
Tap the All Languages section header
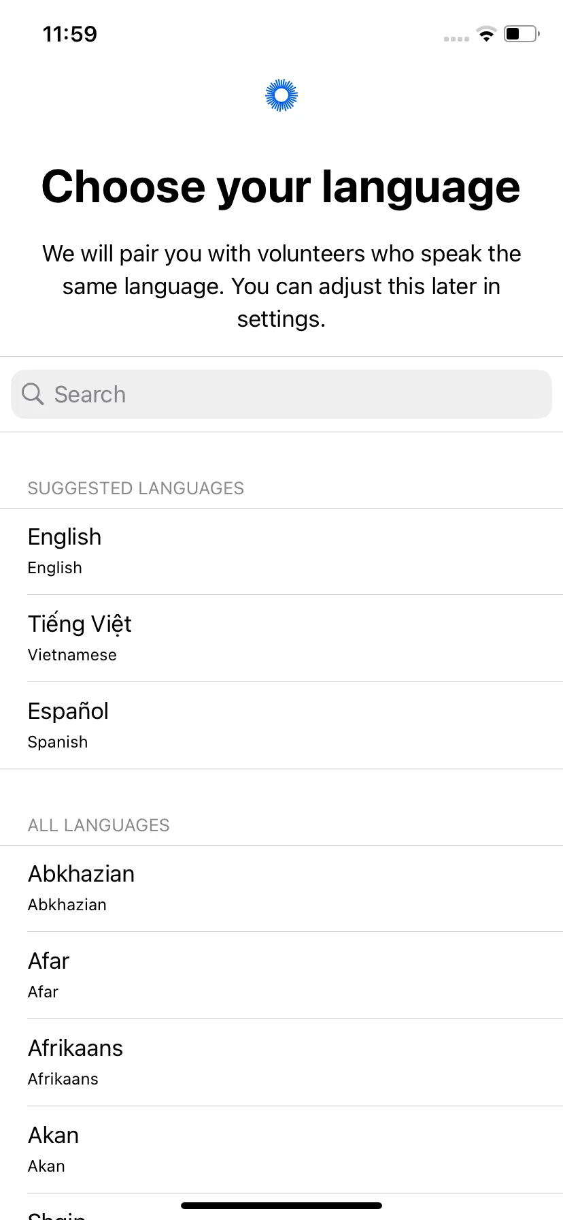click(99, 825)
